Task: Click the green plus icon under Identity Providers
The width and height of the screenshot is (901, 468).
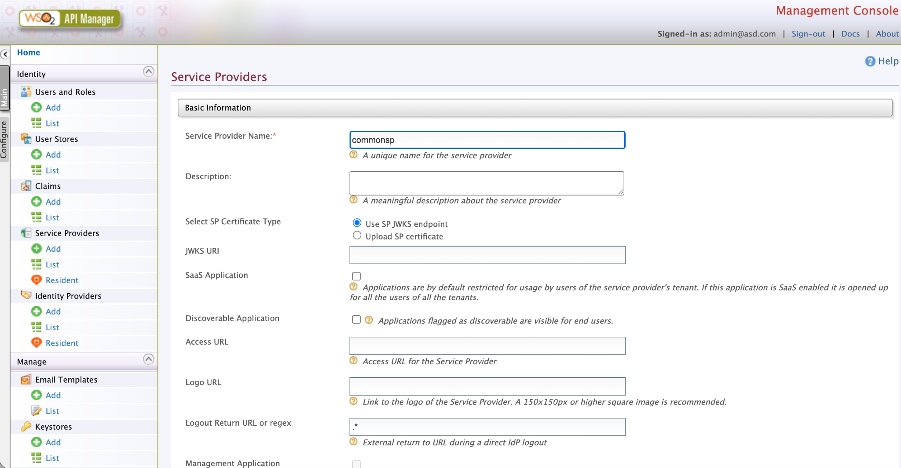Action: tap(37, 311)
